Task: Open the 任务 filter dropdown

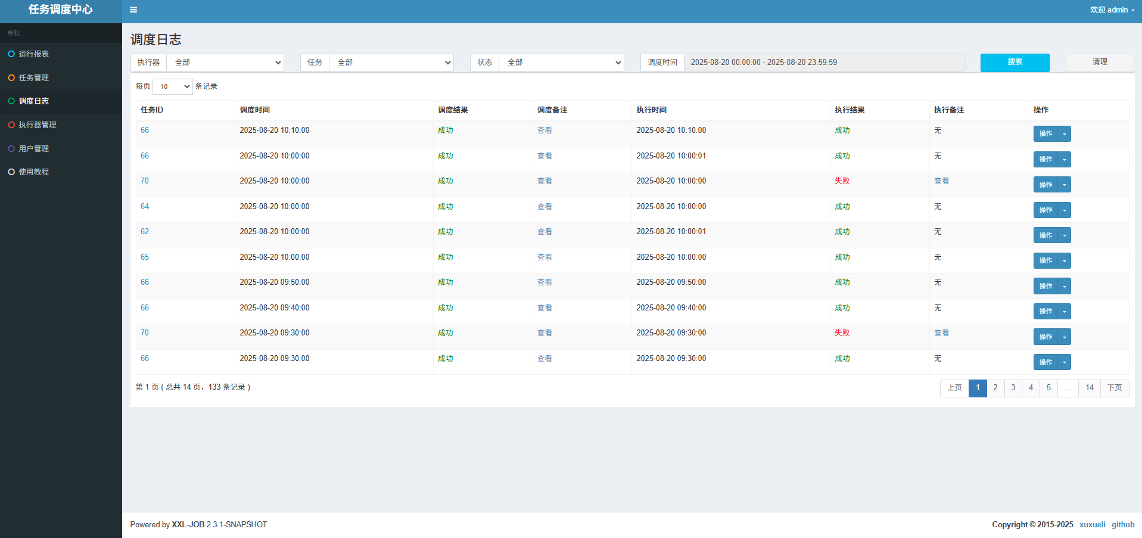Action: [x=391, y=63]
